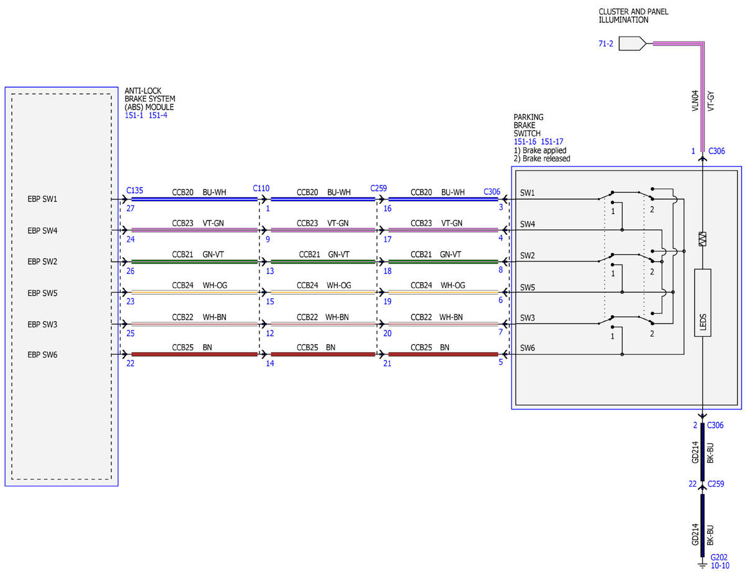Viewport: 745px width, 576px height.
Task: Select pin 9 at connector C110
Action: tap(268, 239)
